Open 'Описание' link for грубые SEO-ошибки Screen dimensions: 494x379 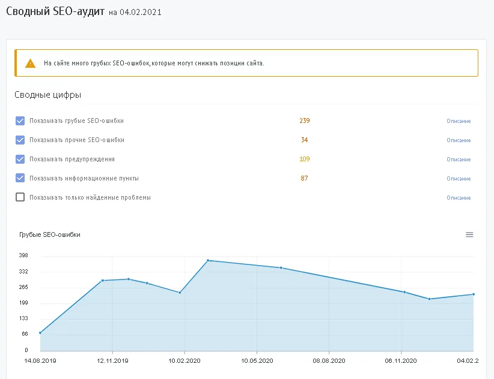pos(459,121)
